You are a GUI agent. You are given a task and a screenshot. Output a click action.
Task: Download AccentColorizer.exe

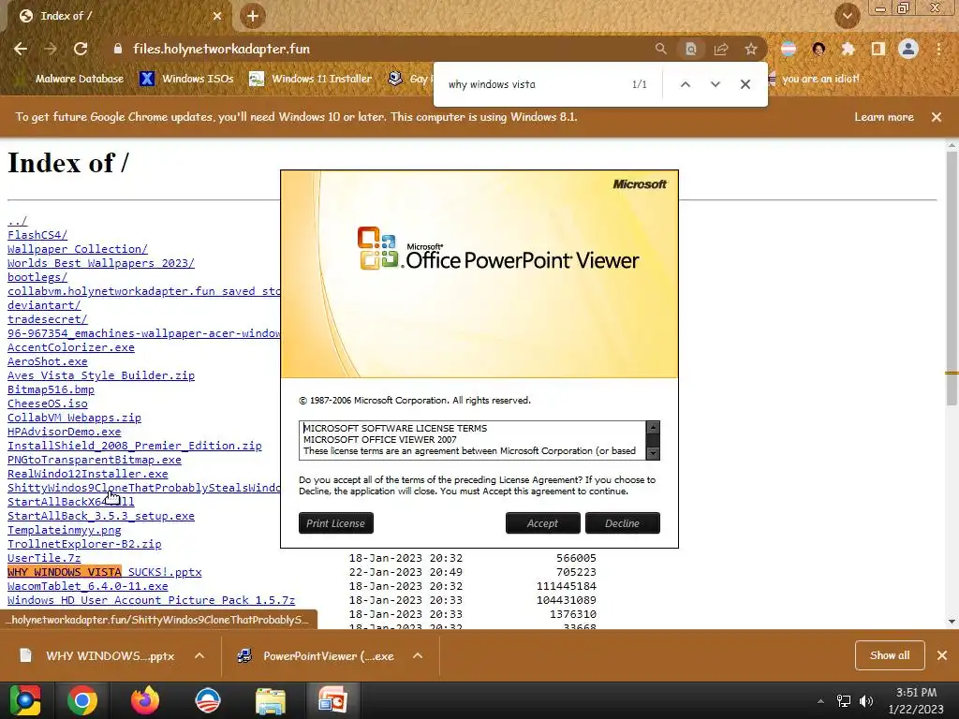tap(71, 347)
